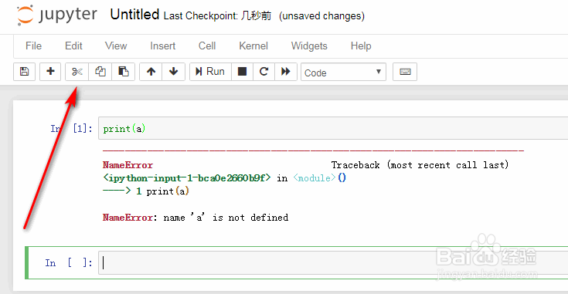
Task: Open the Help menu
Action: (361, 46)
